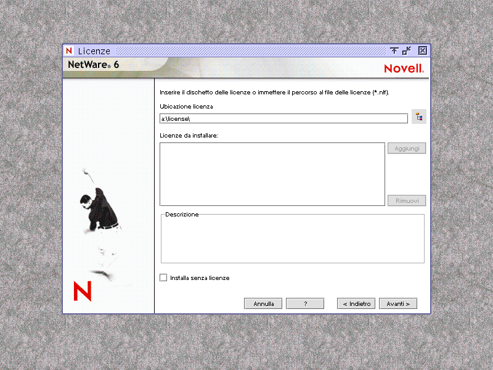This screenshot has width=493, height=370.
Task: Proceed with Avanti > button
Action: [398, 303]
